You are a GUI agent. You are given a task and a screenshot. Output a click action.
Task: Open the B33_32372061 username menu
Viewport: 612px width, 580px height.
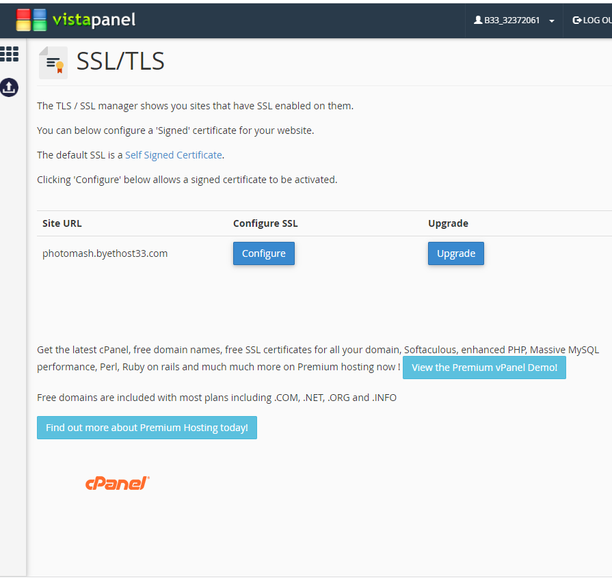(x=511, y=20)
